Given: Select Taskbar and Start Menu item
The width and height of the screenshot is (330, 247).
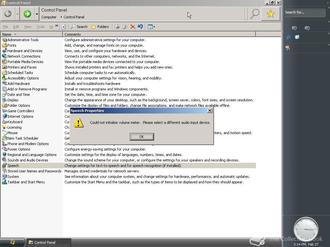Looking at the screenshot, I should point(23,182).
